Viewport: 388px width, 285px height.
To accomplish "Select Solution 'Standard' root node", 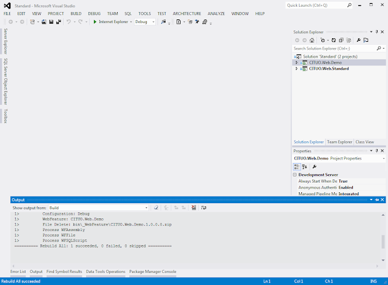I will point(330,56).
